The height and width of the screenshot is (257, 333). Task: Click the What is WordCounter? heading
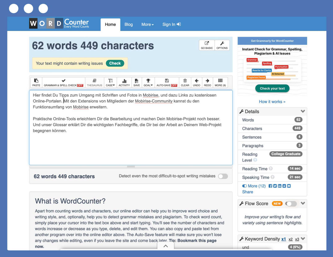coord(70,201)
